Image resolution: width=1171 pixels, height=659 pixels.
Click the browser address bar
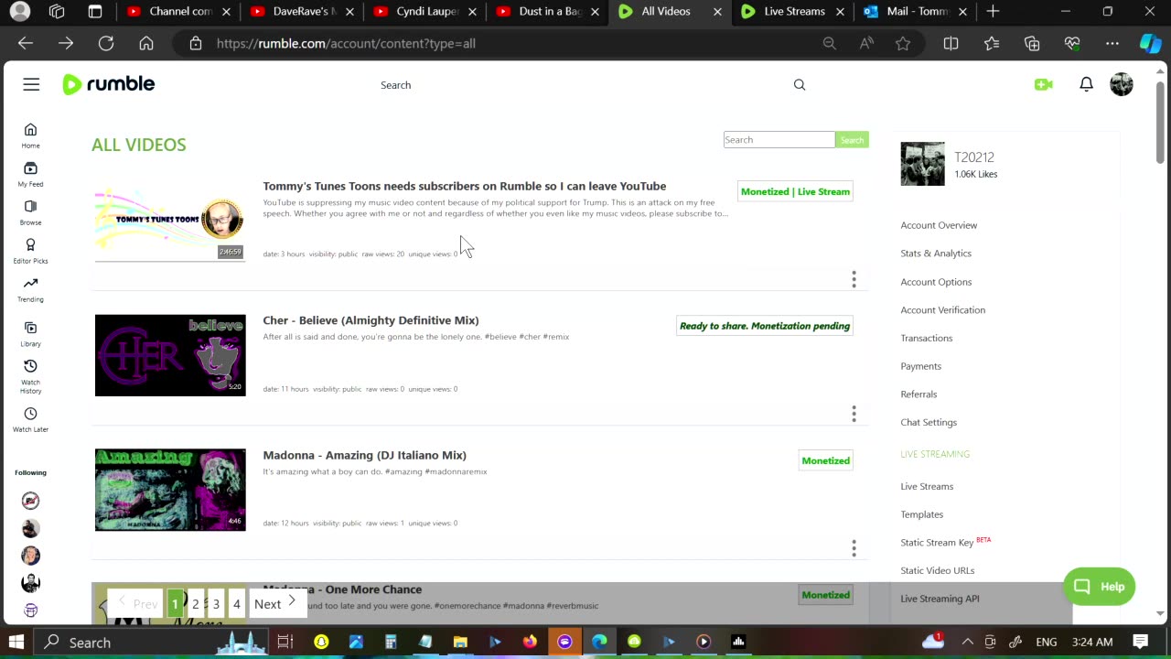[x=512, y=43]
